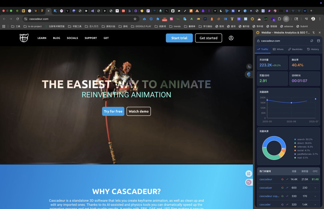Go back using the browser back arrow
The height and width of the screenshot is (209, 324).
(x=4, y=19)
